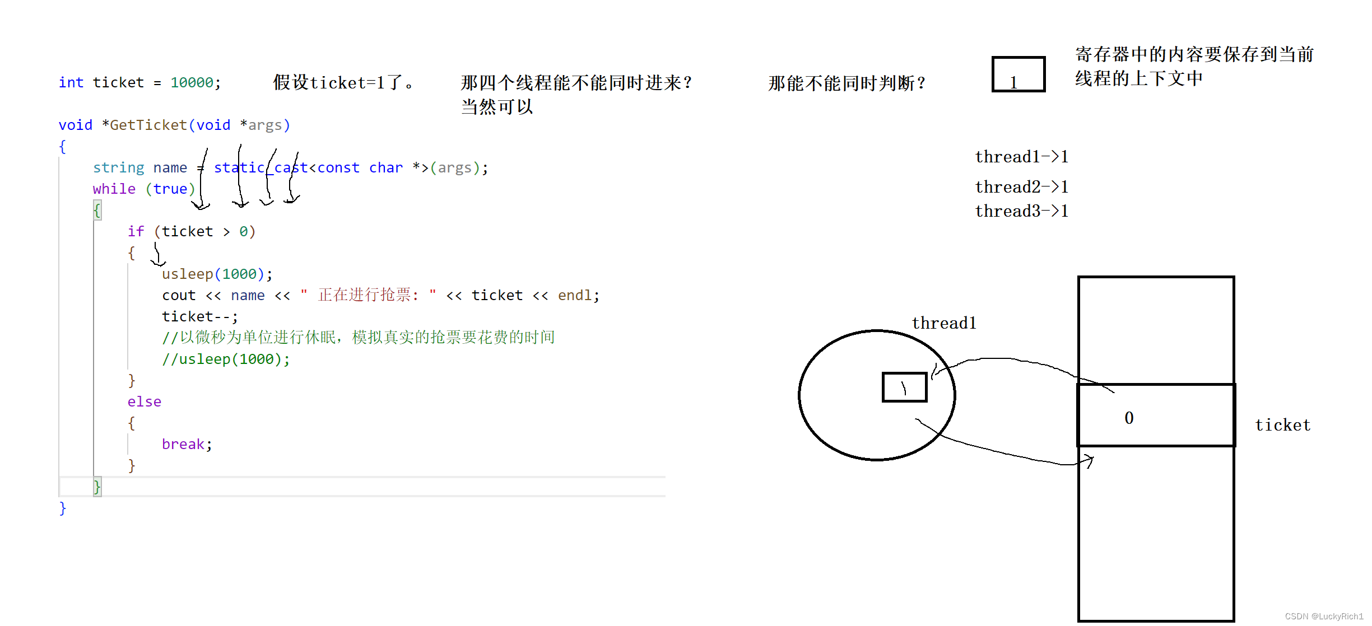Image resolution: width=1372 pixels, height=626 pixels.
Task: Click the 'thread2->1' label
Action: 1022,186
